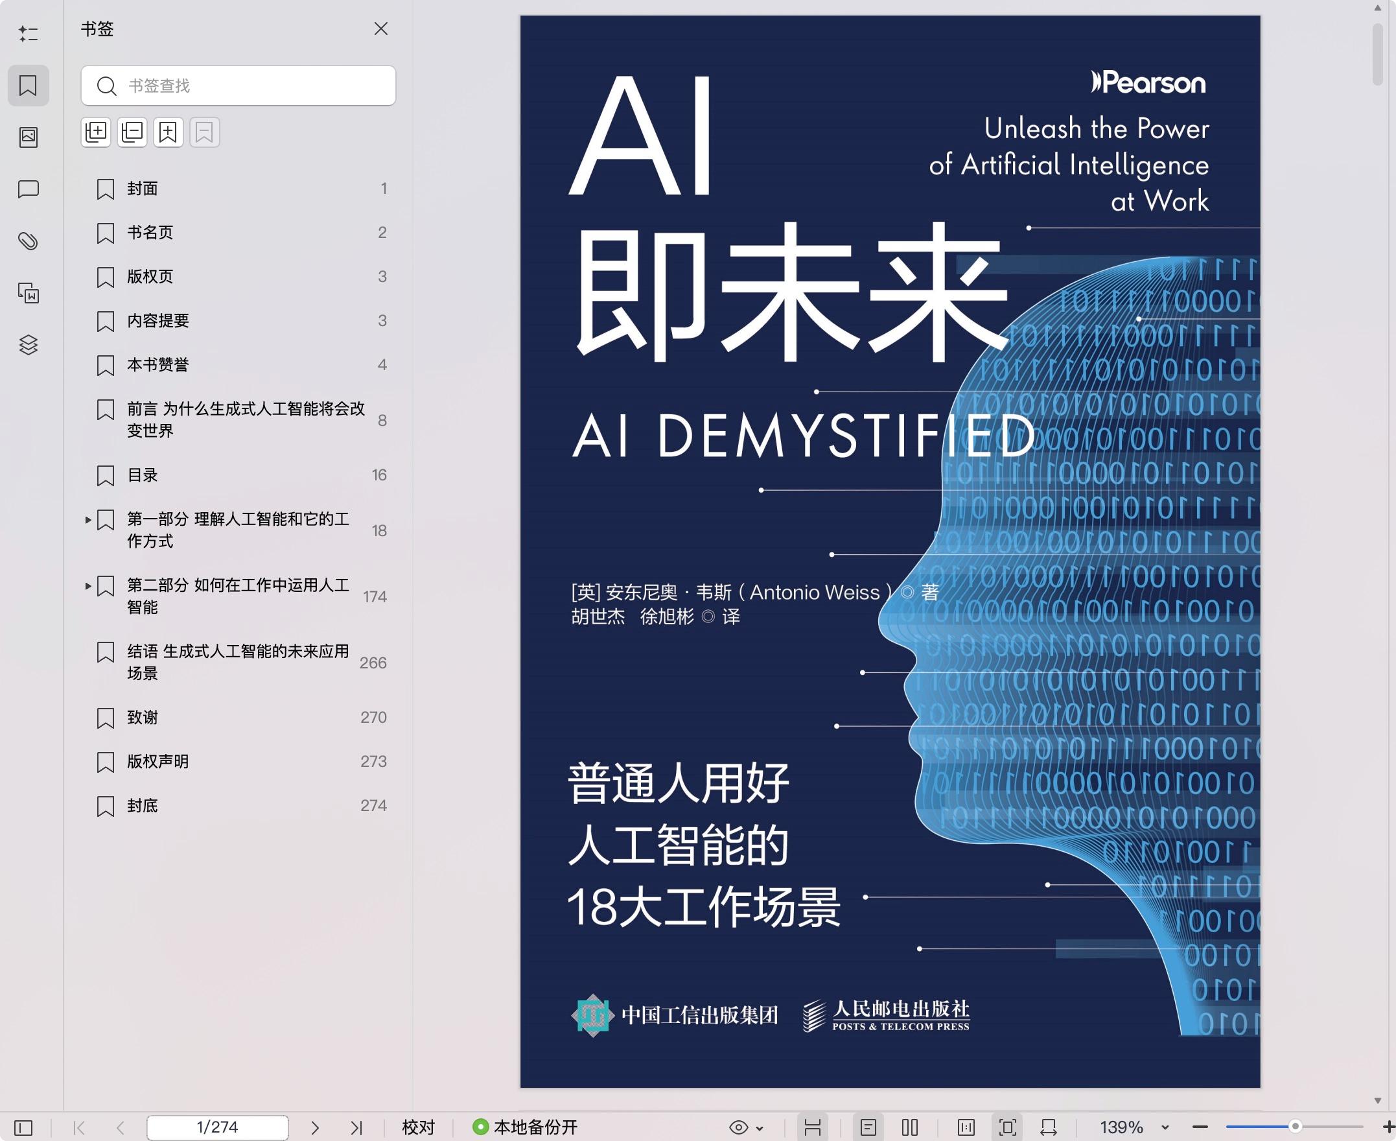Open the comments panel icon

coord(29,189)
